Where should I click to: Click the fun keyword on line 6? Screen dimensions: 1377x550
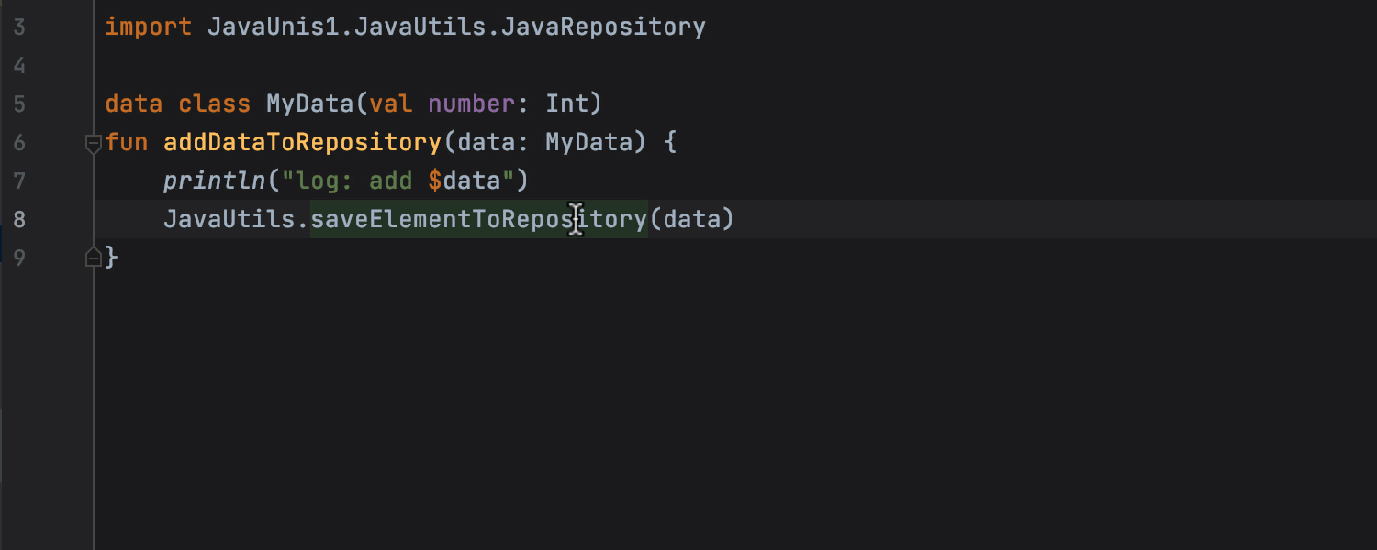click(x=127, y=143)
